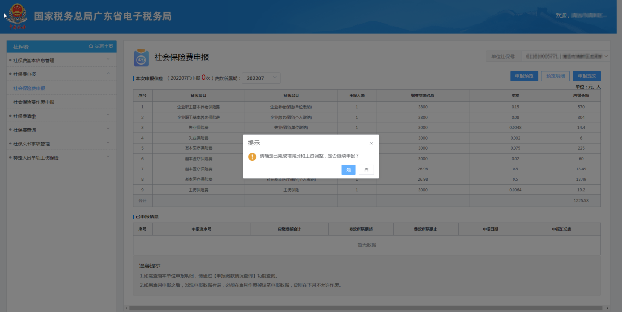The width and height of the screenshot is (622, 312).
Task: Open the 单位社保号 dropdown
Action: tap(565, 56)
